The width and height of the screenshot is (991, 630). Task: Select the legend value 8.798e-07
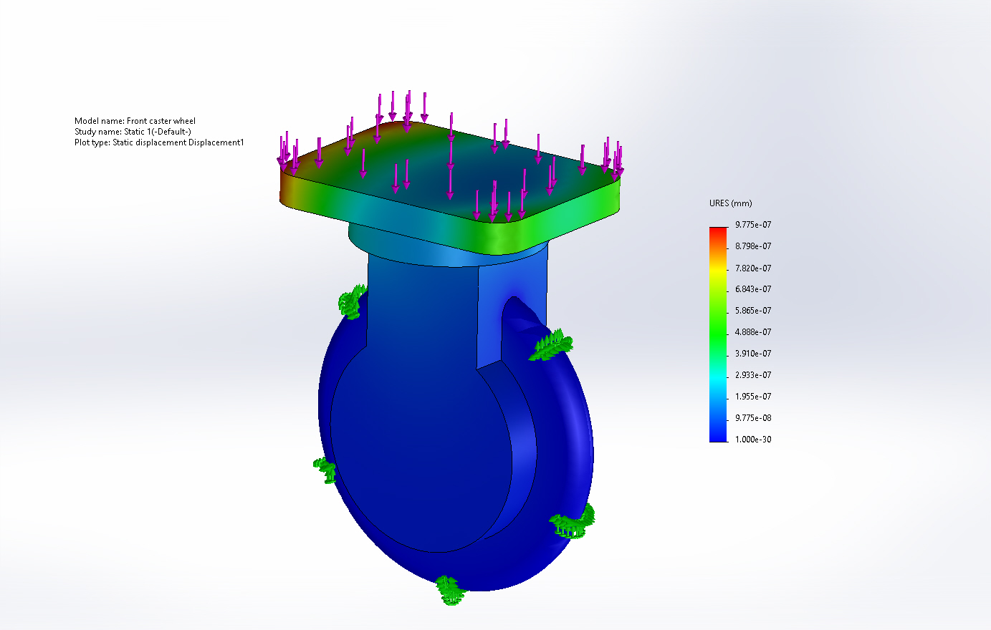tap(753, 246)
